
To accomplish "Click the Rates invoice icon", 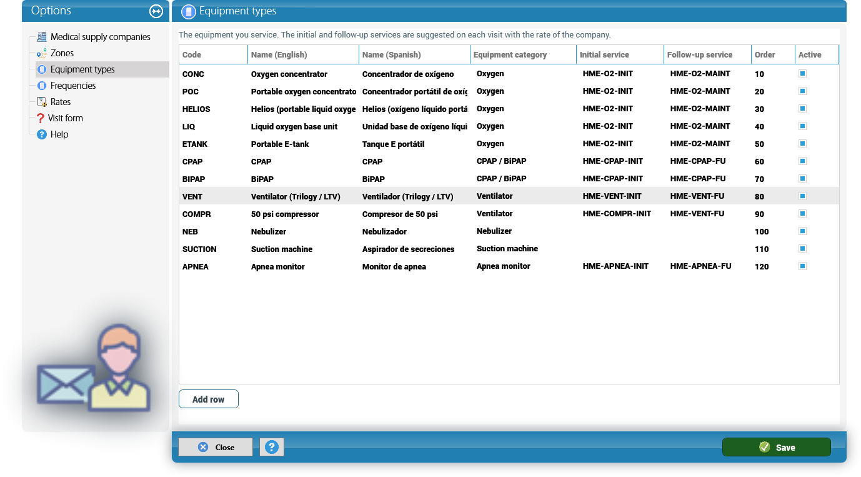I will coord(42,102).
